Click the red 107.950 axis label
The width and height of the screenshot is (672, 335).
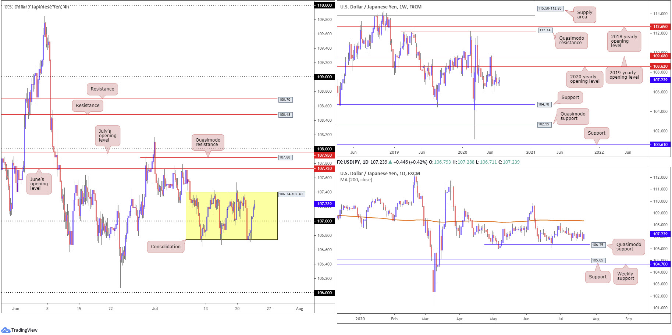(324, 155)
